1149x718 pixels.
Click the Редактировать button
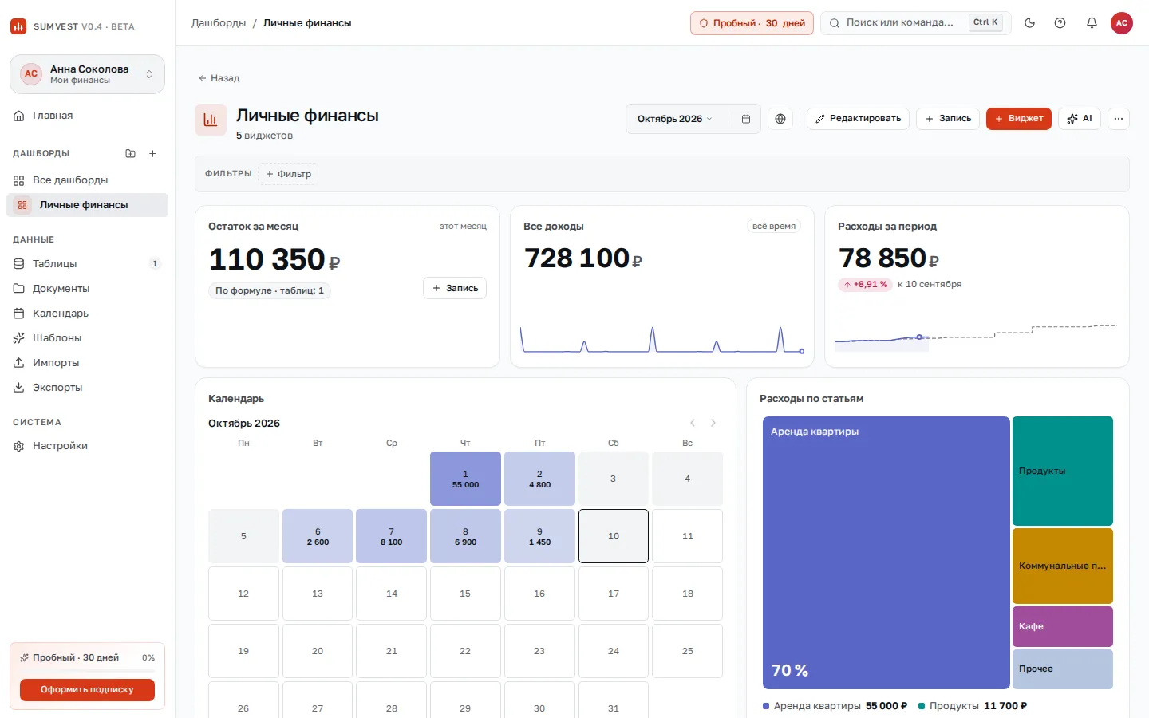(x=859, y=119)
